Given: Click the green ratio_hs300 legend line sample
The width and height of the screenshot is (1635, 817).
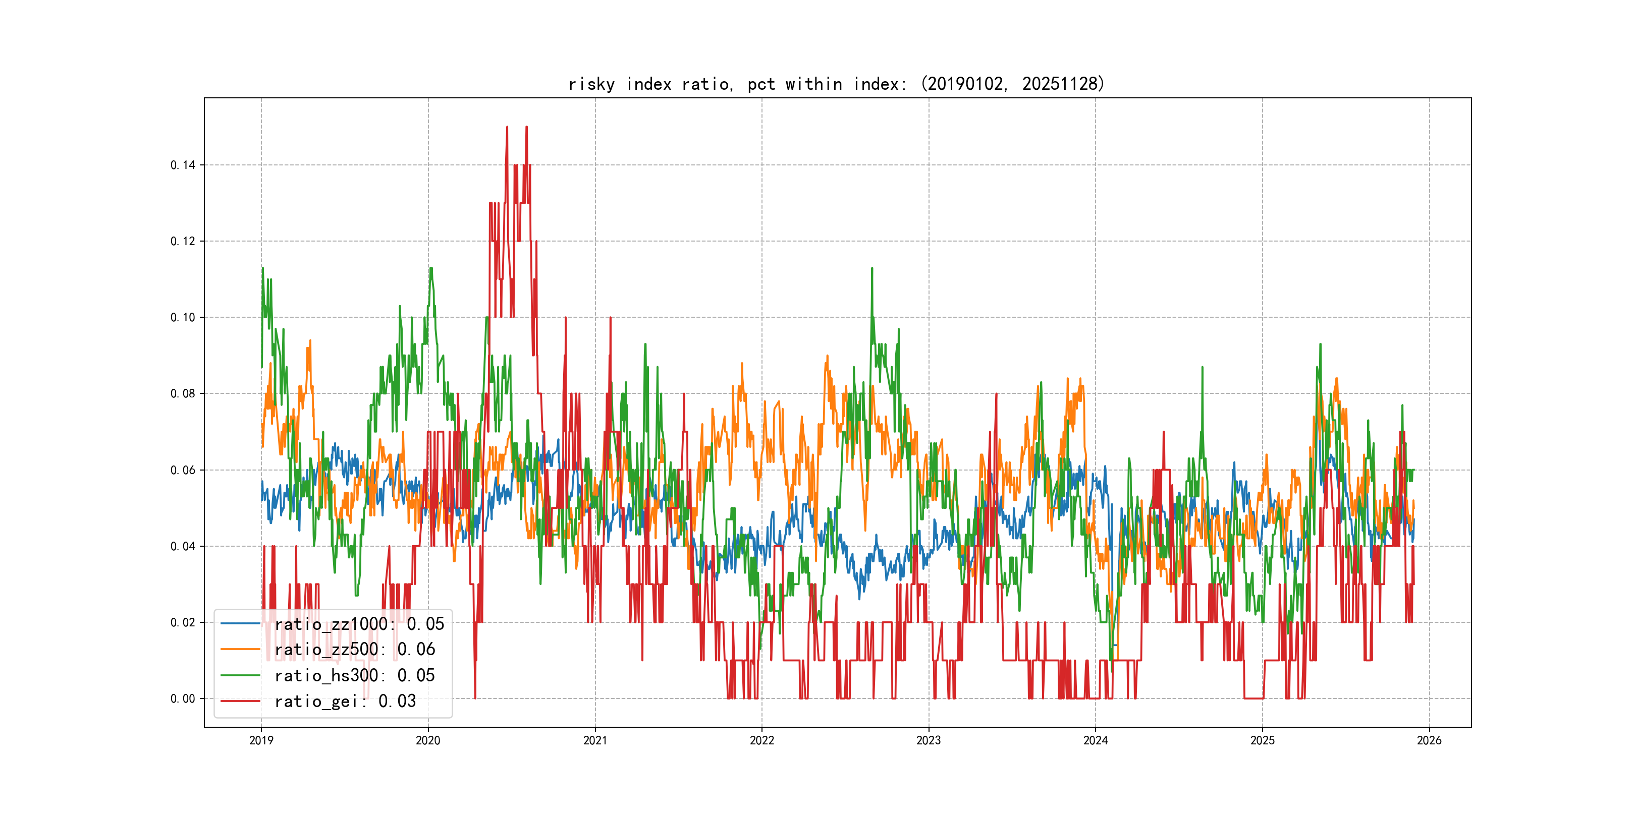Looking at the screenshot, I should pos(240,676).
